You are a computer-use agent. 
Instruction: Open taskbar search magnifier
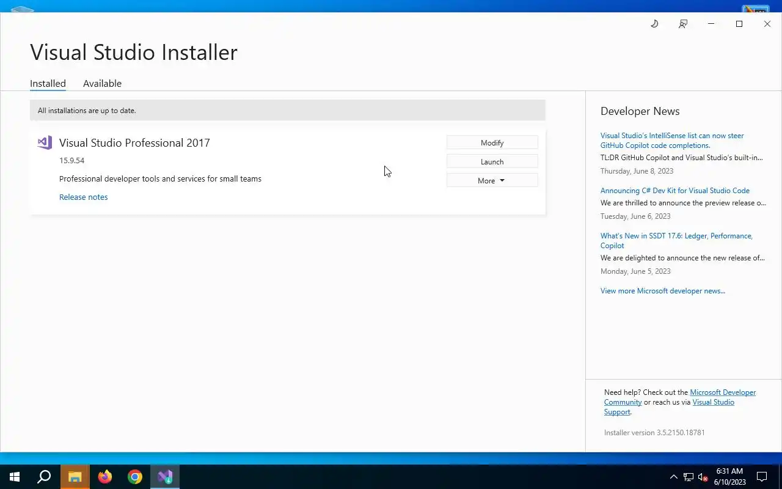[x=44, y=477]
